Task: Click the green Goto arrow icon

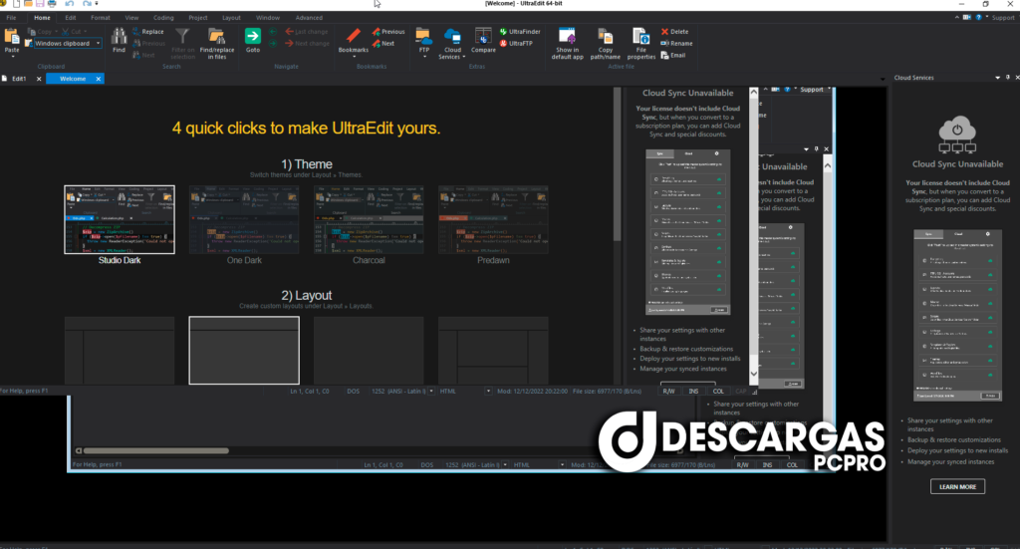Action: [x=252, y=36]
